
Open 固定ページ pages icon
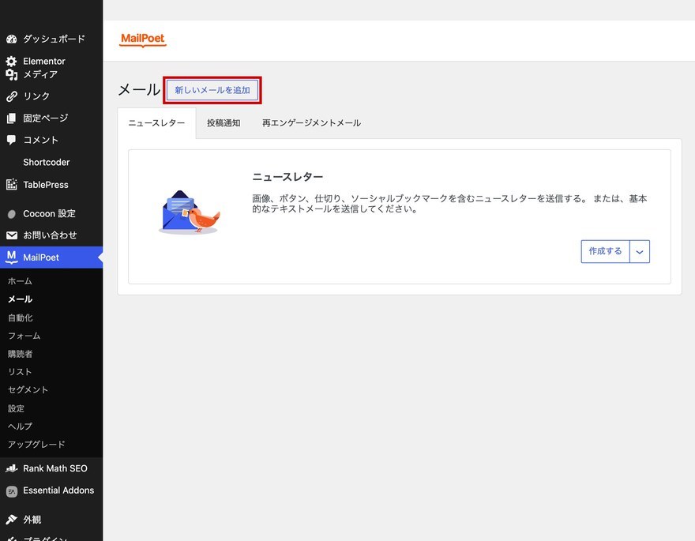pos(12,118)
